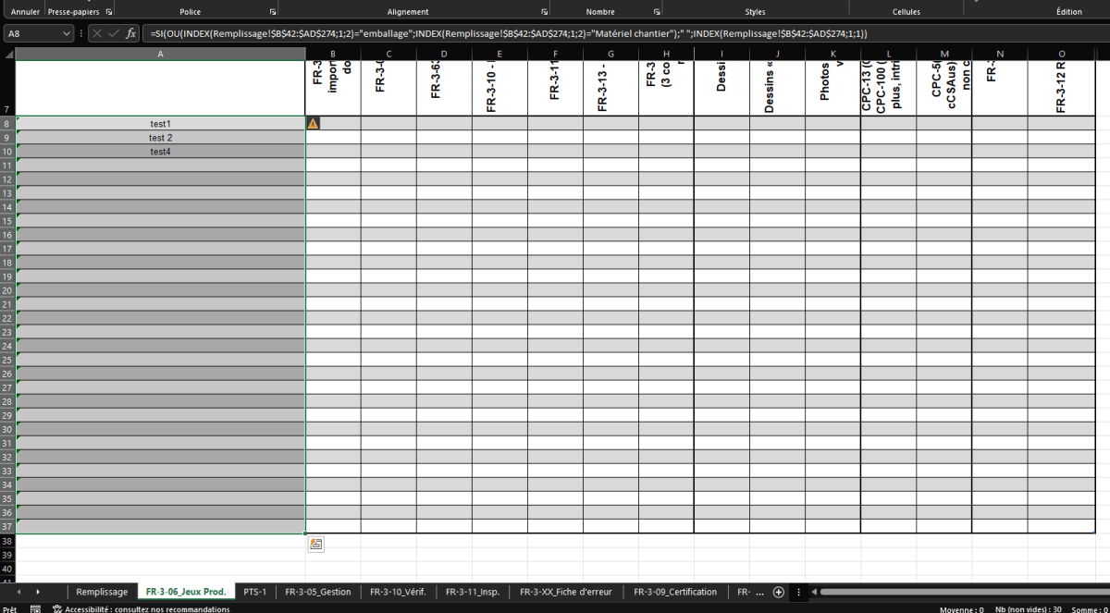Cancel entry with the formula bar X icon
The height and width of the screenshot is (613, 1110).
tap(97, 32)
